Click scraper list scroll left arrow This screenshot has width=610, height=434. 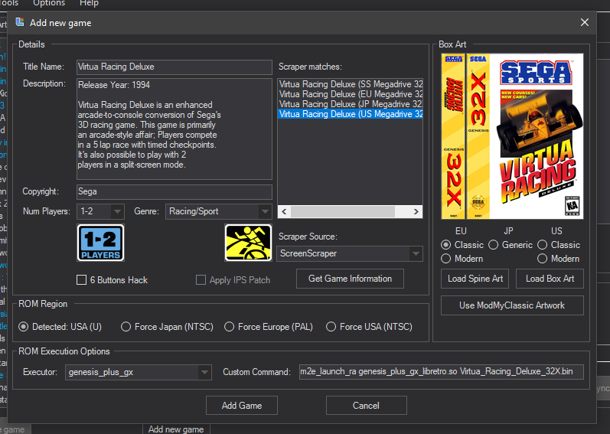point(284,211)
